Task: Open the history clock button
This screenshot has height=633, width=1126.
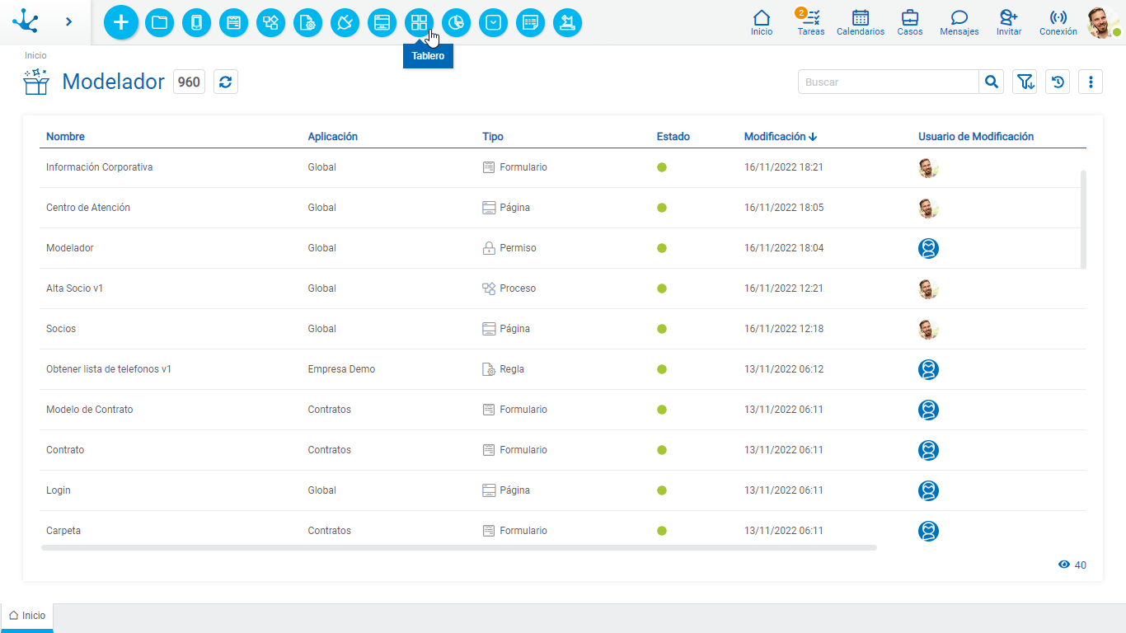Action: click(x=1058, y=82)
